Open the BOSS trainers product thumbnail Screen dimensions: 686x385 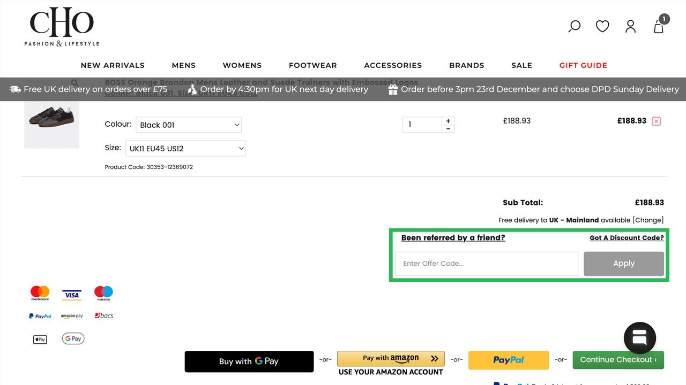pyautogui.click(x=51, y=121)
